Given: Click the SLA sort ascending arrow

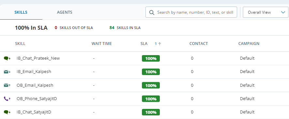Looking at the screenshot, I should point(160,44).
